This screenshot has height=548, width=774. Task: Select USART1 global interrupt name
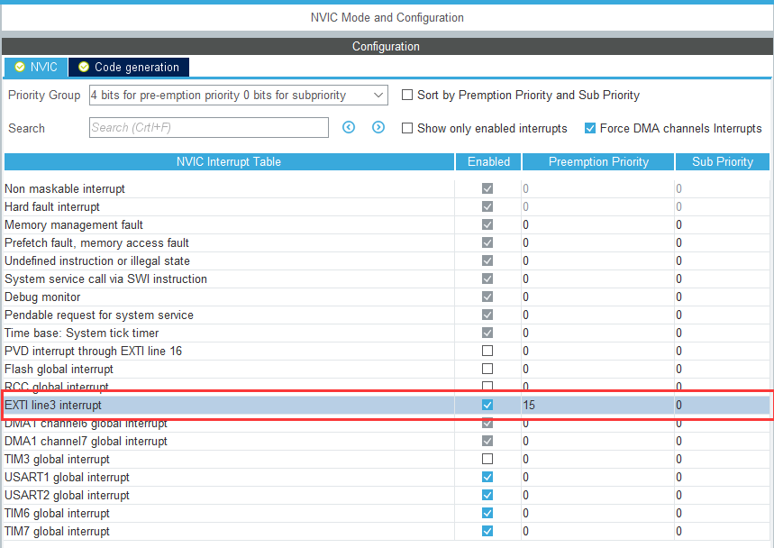67,478
